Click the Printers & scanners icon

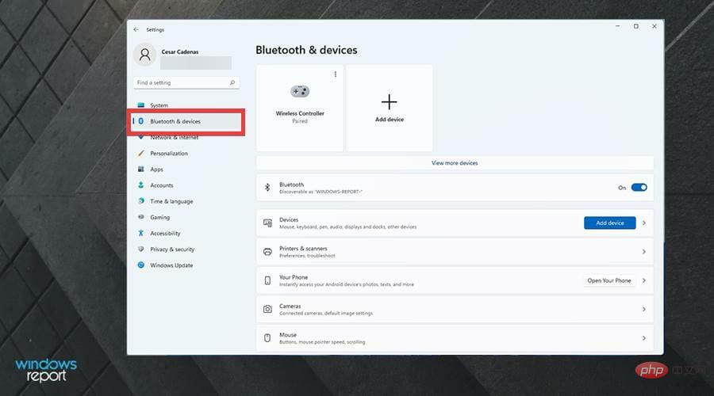click(x=267, y=252)
